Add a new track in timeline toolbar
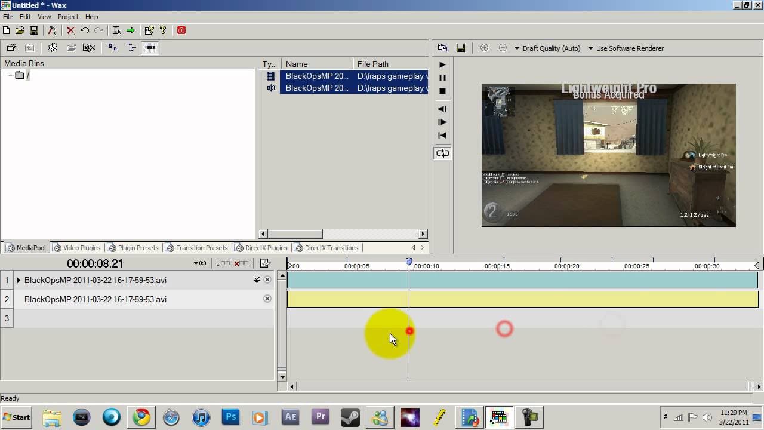The height and width of the screenshot is (430, 764). (x=223, y=263)
